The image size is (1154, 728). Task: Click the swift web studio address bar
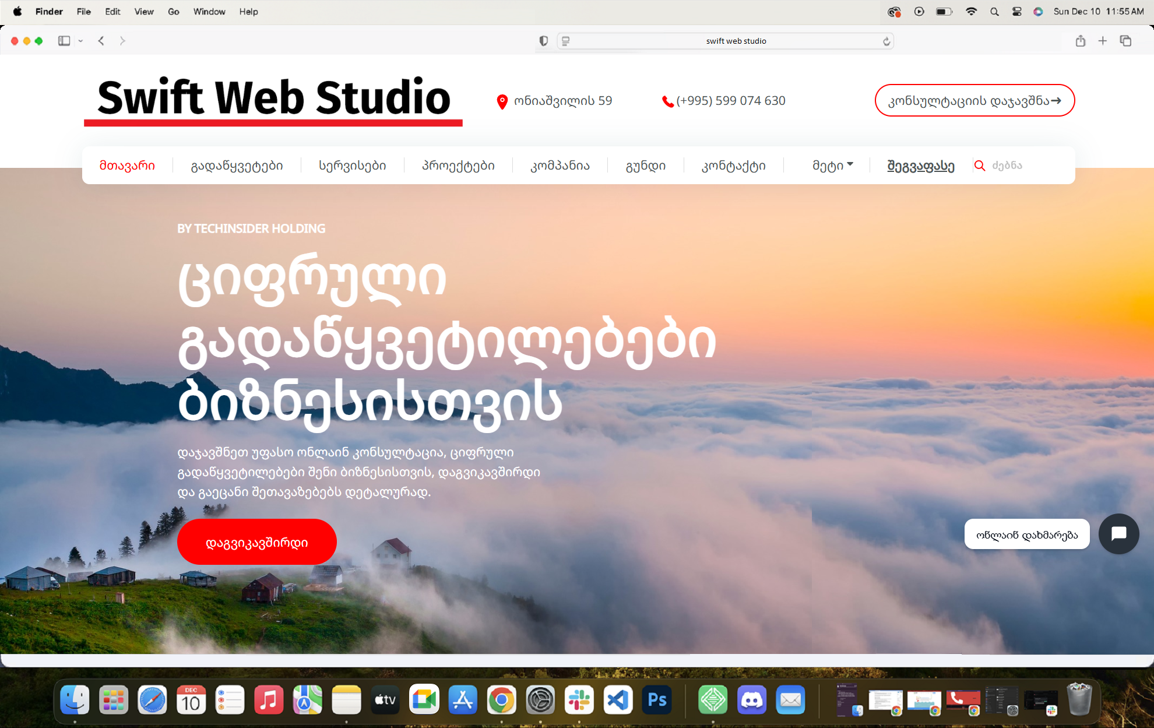pyautogui.click(x=736, y=41)
